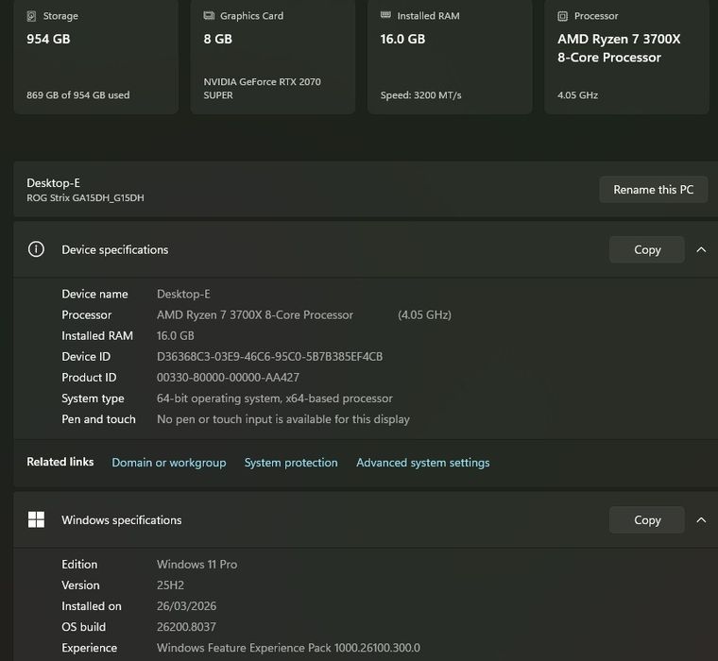
Task: Click the Pen and touch value text
Action: point(283,419)
